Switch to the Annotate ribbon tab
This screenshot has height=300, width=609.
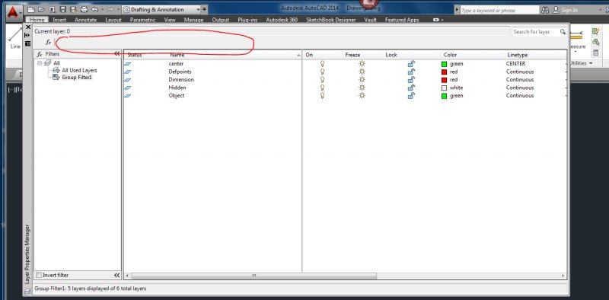[x=85, y=20]
